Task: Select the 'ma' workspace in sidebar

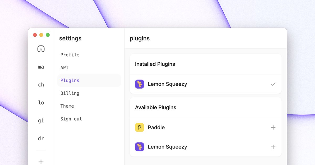Action: (41, 67)
